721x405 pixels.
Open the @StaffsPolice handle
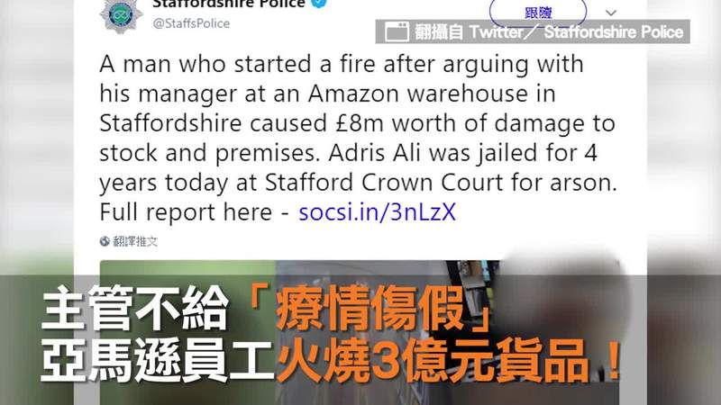(191, 23)
